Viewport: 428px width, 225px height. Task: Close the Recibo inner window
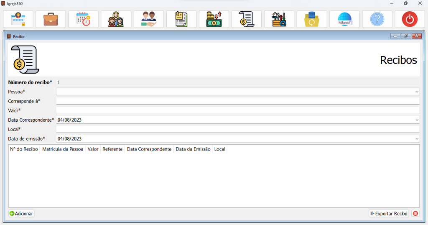pyautogui.click(x=417, y=36)
